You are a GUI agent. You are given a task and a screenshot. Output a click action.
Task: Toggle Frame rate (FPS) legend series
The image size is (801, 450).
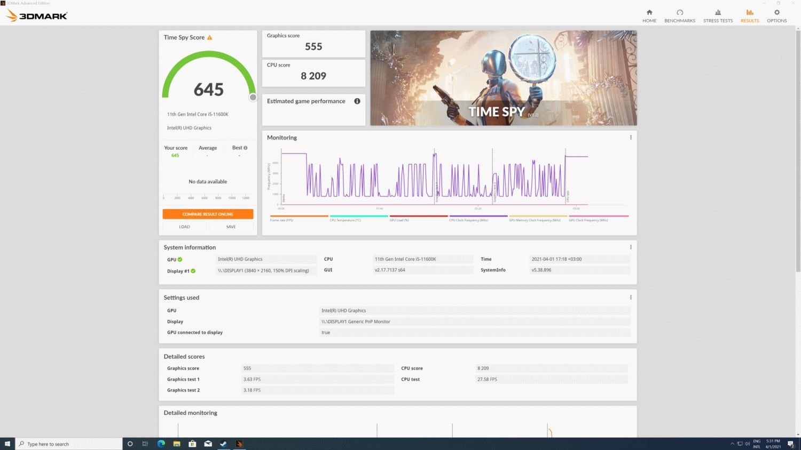(x=299, y=218)
